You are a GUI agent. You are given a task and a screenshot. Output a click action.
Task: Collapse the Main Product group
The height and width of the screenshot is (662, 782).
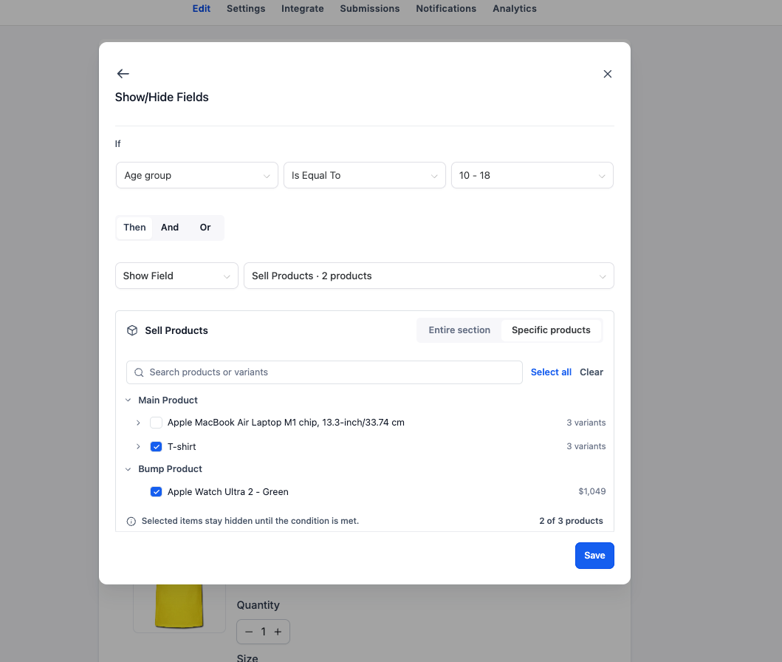point(128,400)
